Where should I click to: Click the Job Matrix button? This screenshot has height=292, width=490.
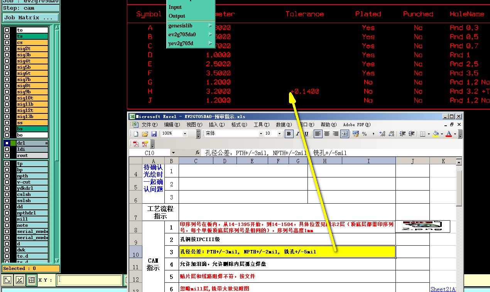pyautogui.click(x=31, y=18)
